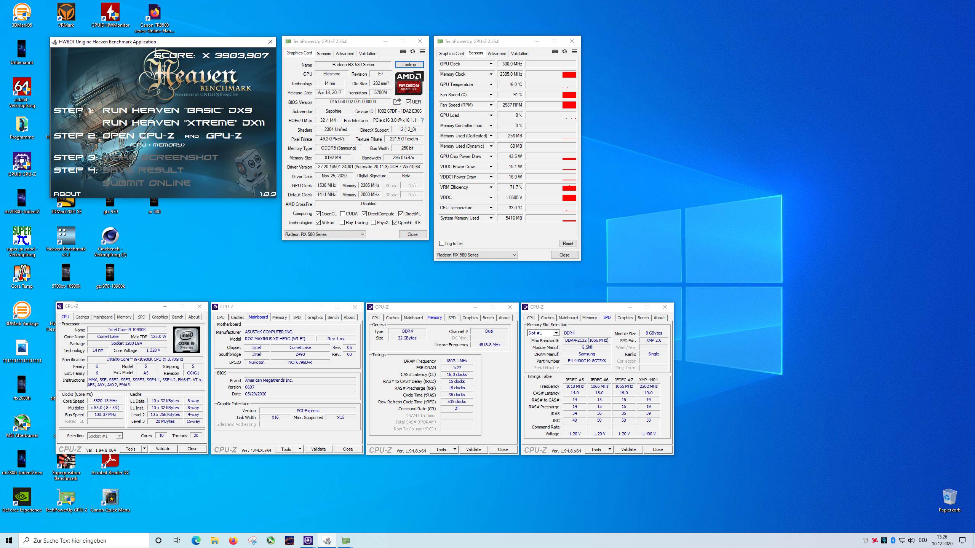Click camera icon in GPU-Z Sensors window

(555, 51)
